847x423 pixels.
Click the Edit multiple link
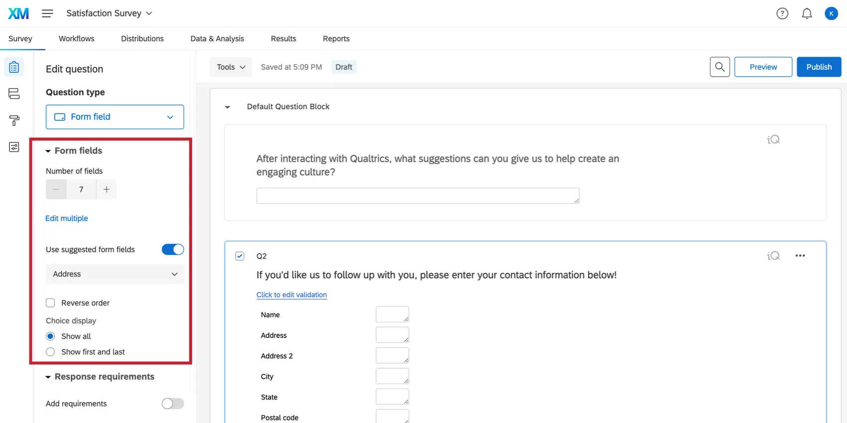pyautogui.click(x=67, y=218)
